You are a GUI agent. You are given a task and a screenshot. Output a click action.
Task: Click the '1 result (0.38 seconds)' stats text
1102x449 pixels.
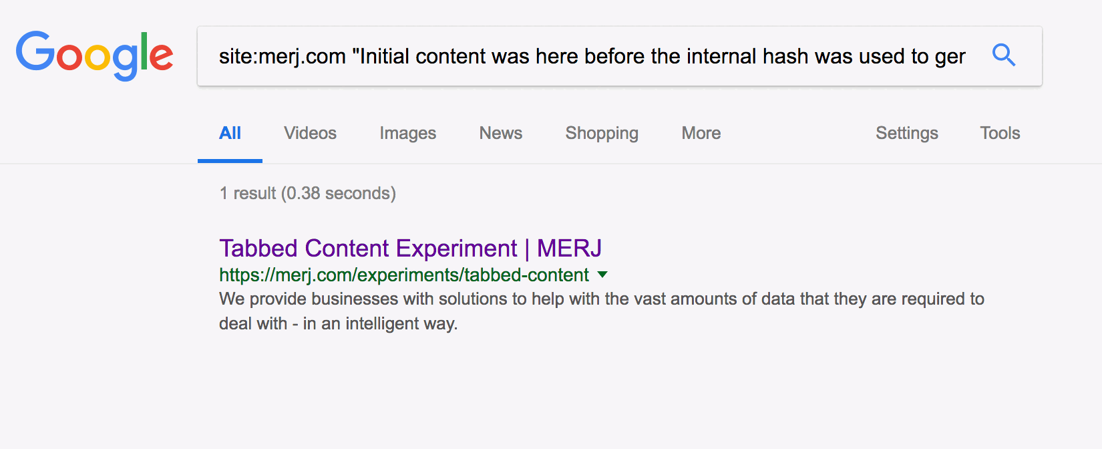pyautogui.click(x=307, y=193)
